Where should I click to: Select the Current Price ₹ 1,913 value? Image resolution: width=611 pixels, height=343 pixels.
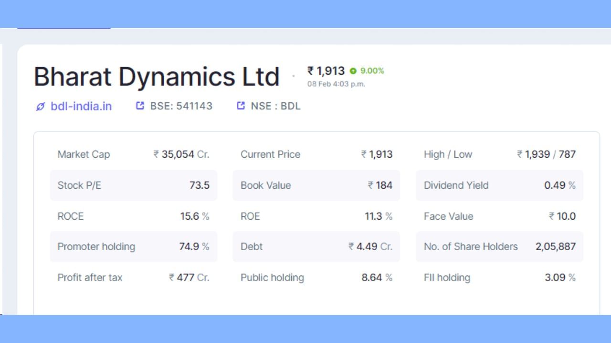pyautogui.click(x=377, y=154)
